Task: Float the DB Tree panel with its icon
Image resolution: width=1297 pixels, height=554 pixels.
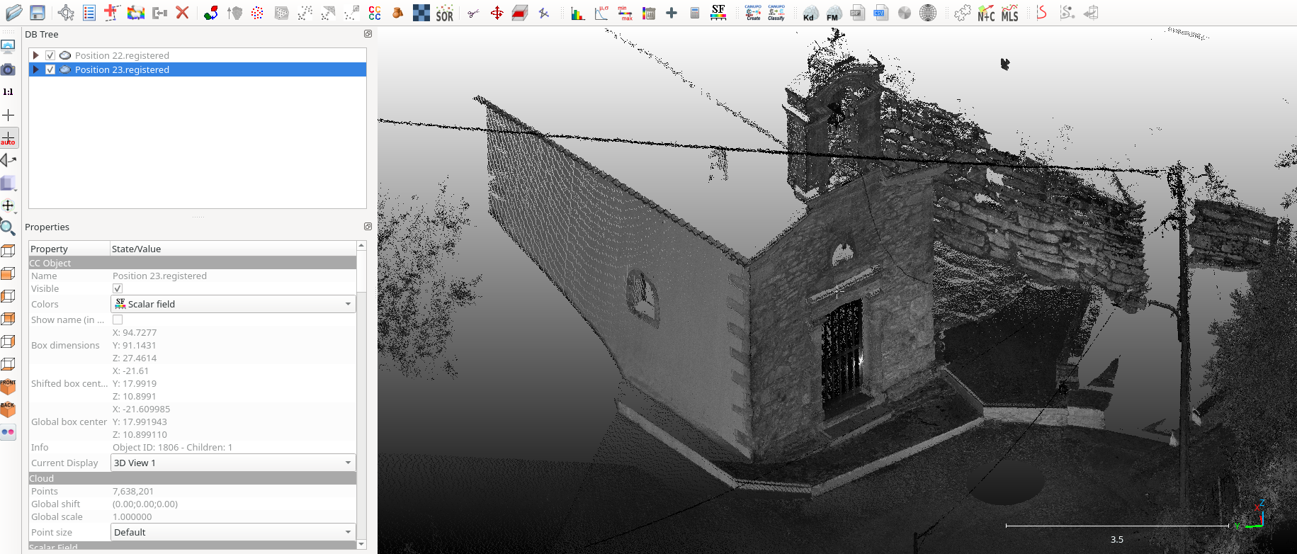Action: pyautogui.click(x=368, y=34)
